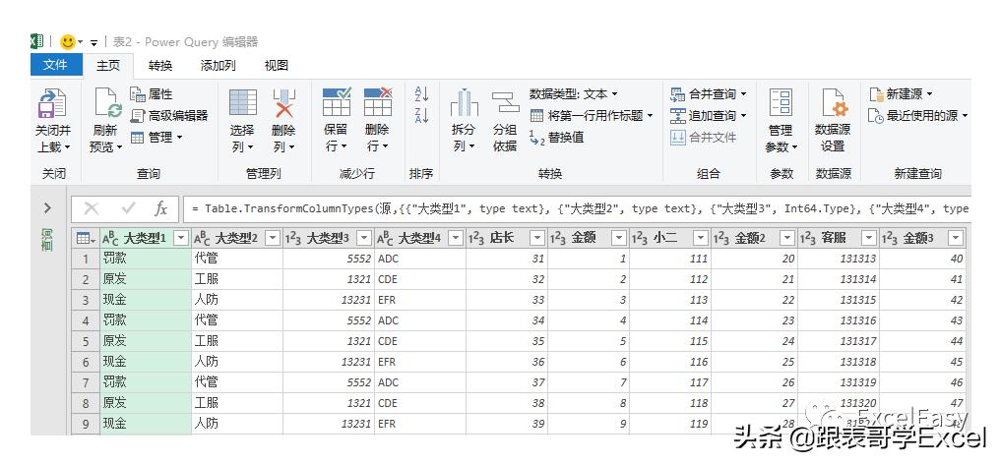
Task: Sort descending with the Z-A icon
Action: [x=421, y=115]
